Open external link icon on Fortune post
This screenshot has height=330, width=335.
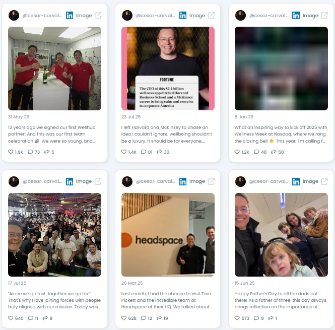(x=211, y=16)
